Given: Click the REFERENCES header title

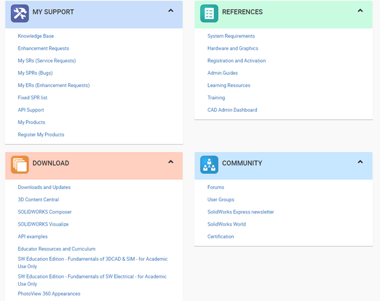Looking at the screenshot, I should click(x=242, y=12).
